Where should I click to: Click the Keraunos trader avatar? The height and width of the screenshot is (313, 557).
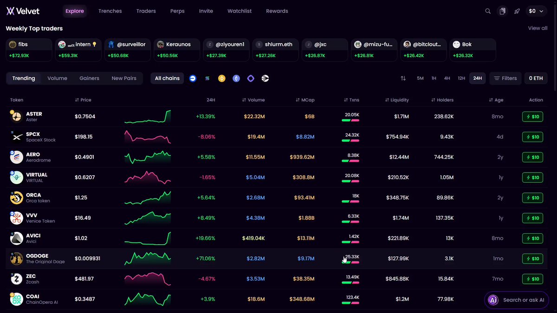[x=161, y=45]
